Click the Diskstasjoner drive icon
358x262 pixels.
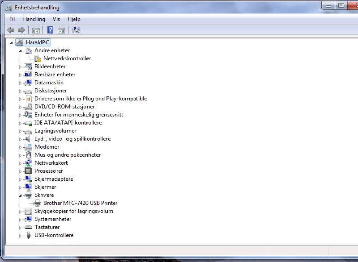(29, 92)
